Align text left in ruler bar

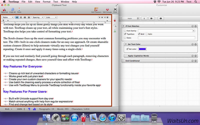17,17
